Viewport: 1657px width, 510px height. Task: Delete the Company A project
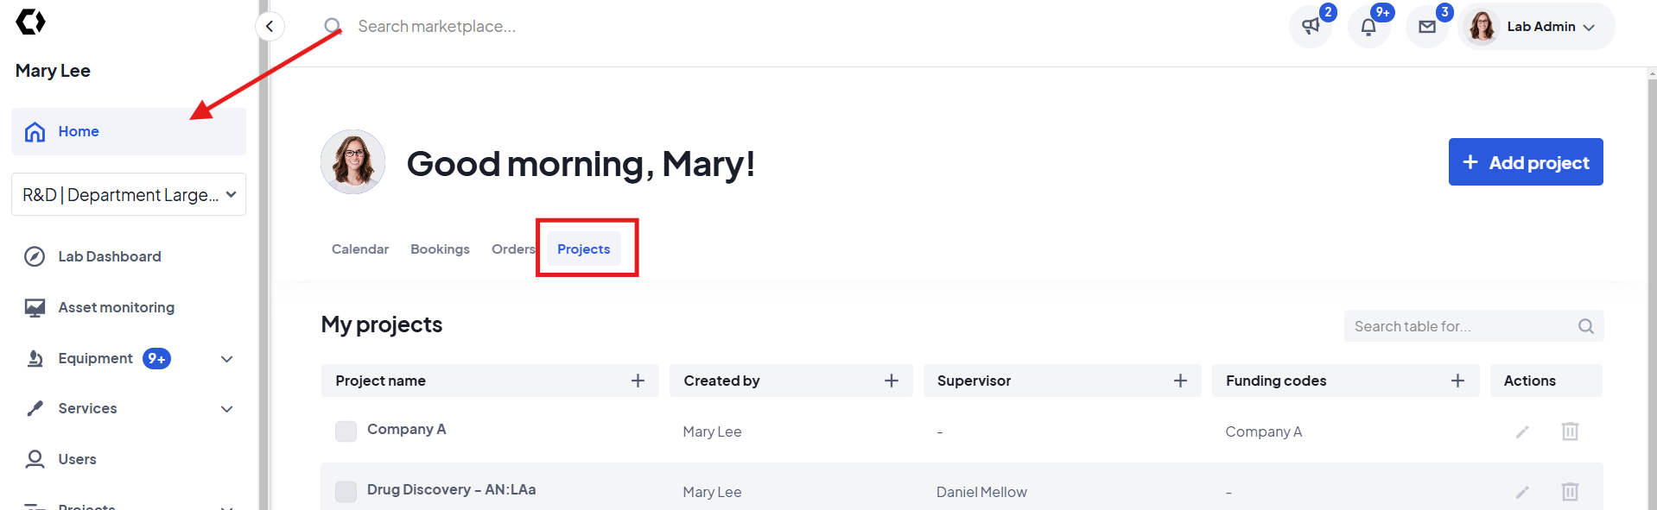tap(1570, 431)
